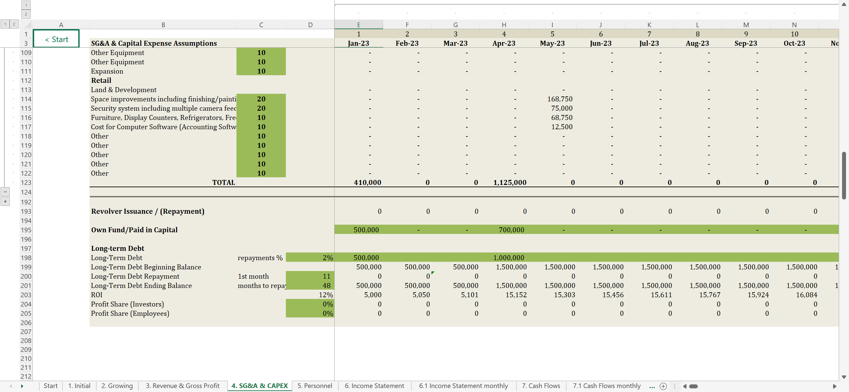Click horizontal scrollbar right arrow
Viewport: 849px width, 392px height.
click(834, 386)
